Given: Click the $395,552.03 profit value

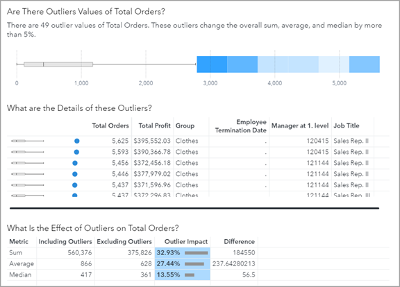Looking at the screenshot, I should (152, 141).
